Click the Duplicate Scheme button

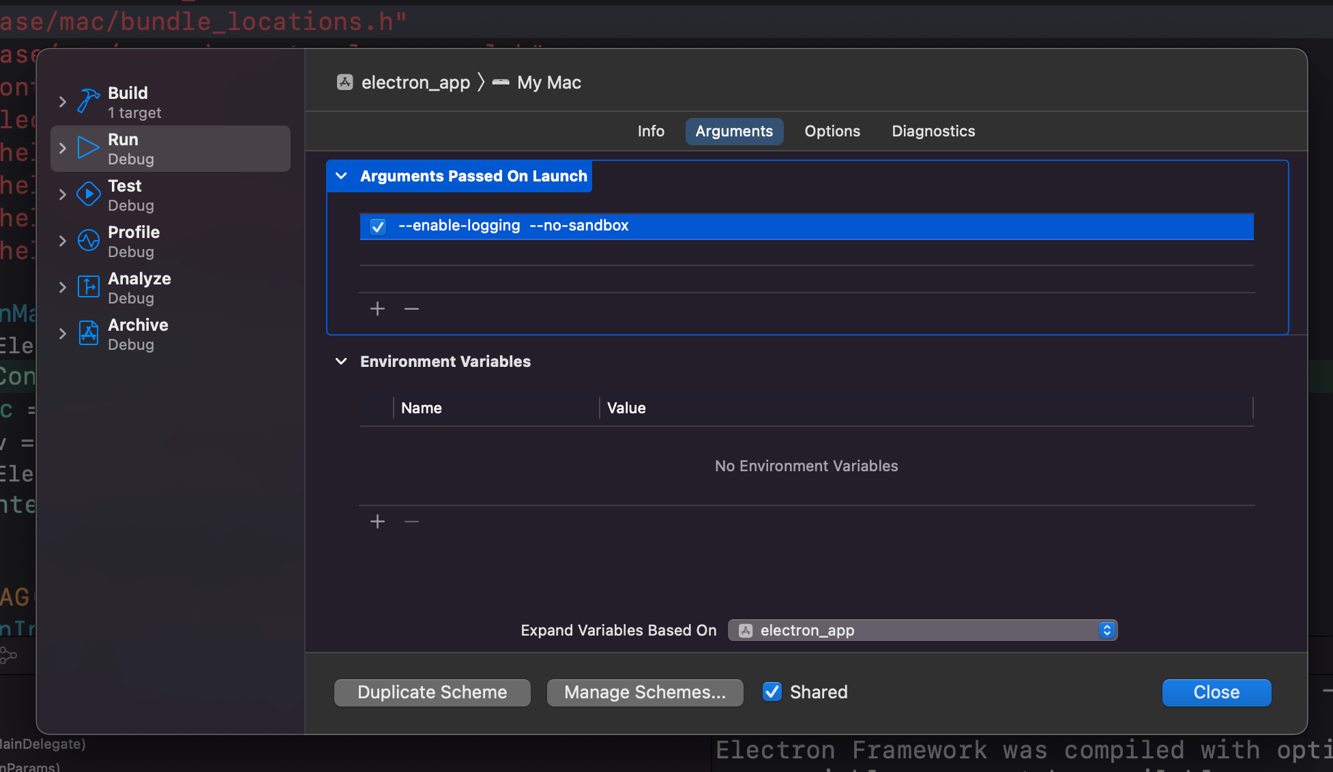coord(433,692)
